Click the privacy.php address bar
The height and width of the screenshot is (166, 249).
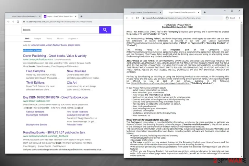tap(182, 18)
